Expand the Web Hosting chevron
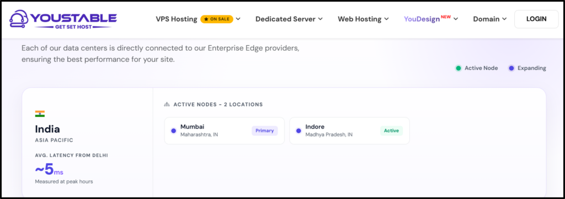Viewport: 565px width, 199px height. coord(387,19)
